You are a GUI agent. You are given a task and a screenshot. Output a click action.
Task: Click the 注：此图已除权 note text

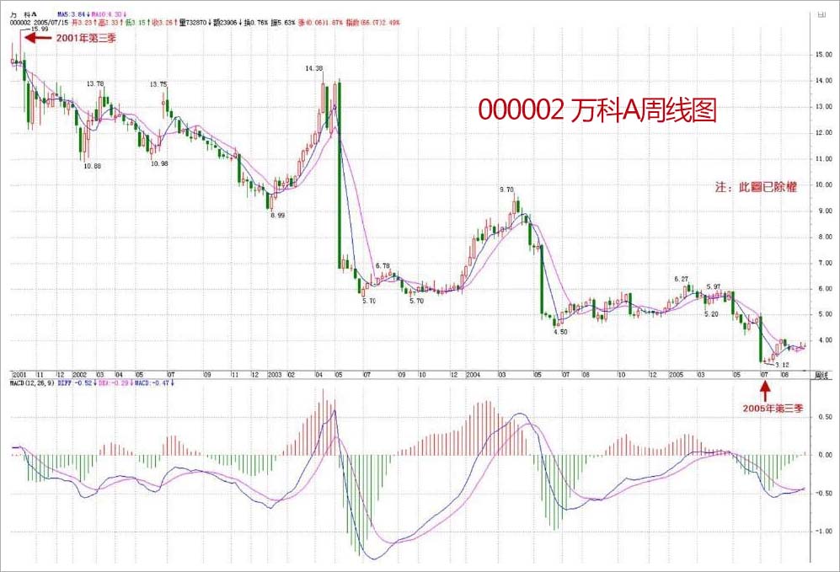coord(755,189)
